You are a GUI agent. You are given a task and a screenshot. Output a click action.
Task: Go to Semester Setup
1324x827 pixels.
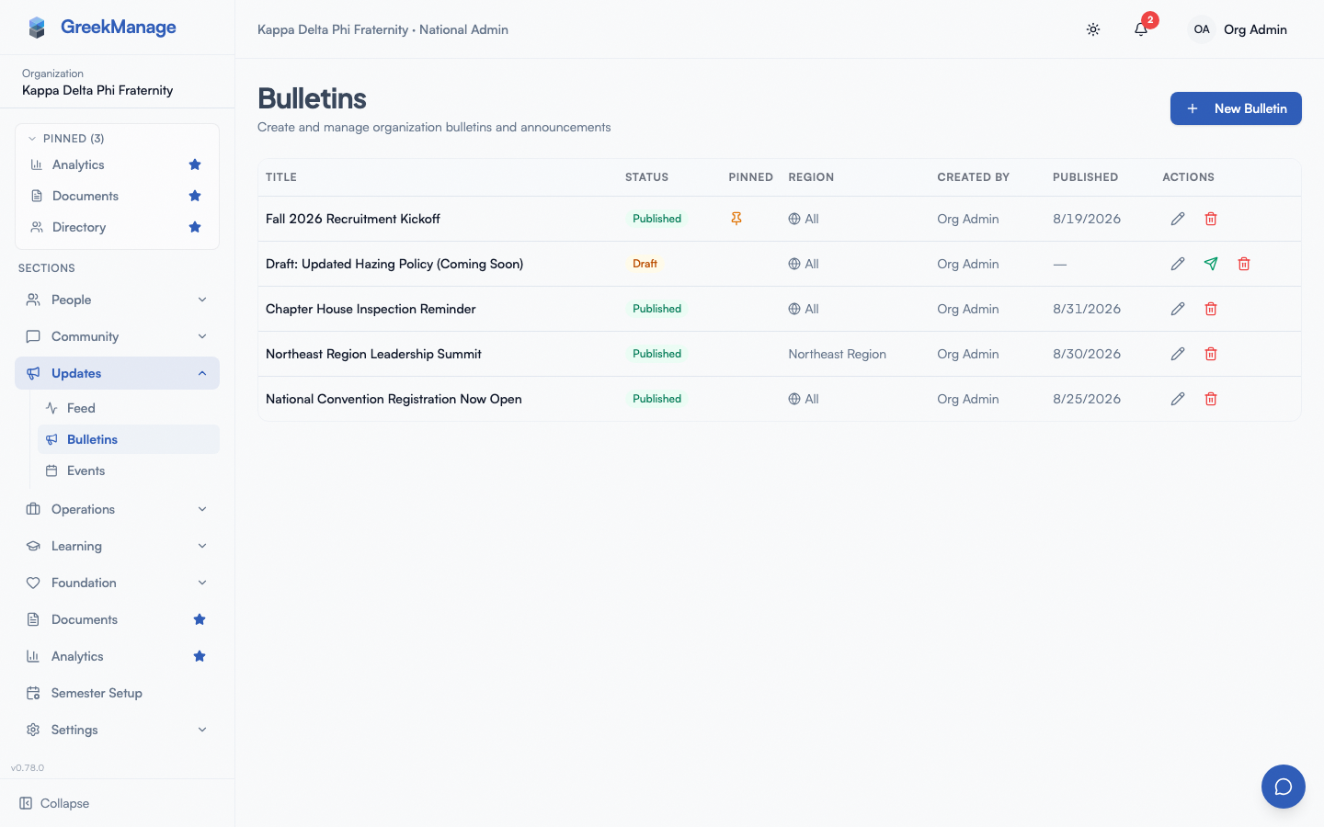click(117, 693)
